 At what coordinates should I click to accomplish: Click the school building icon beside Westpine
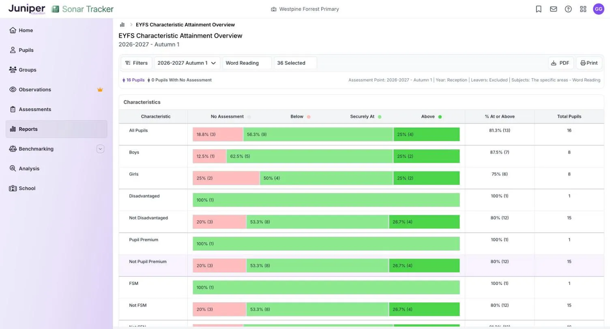(x=274, y=9)
